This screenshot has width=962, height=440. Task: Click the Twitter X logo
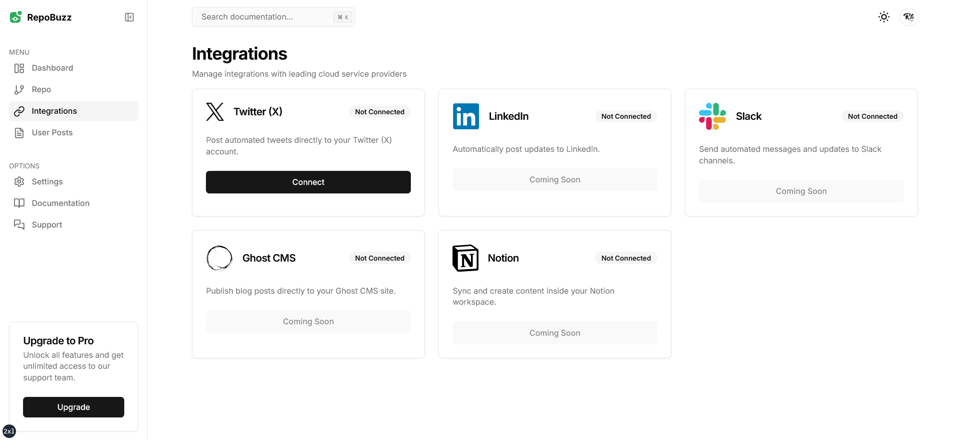pos(215,112)
